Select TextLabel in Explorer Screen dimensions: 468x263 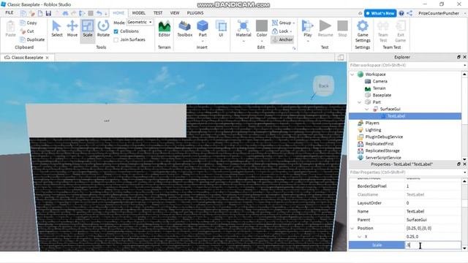[x=396, y=116]
